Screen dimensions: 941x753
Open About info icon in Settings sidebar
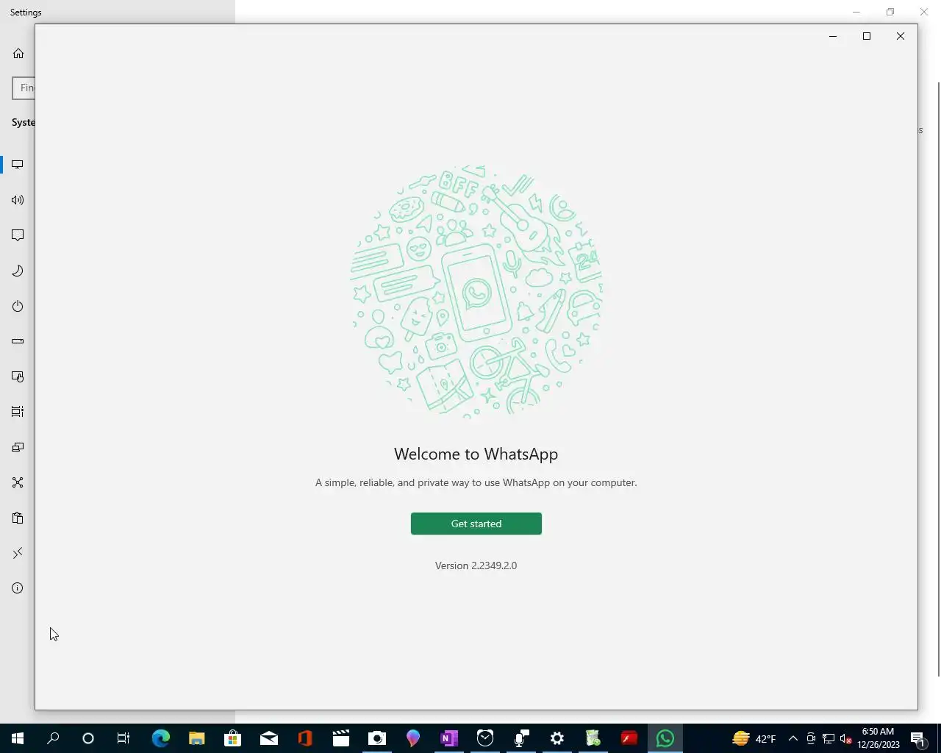click(x=18, y=588)
